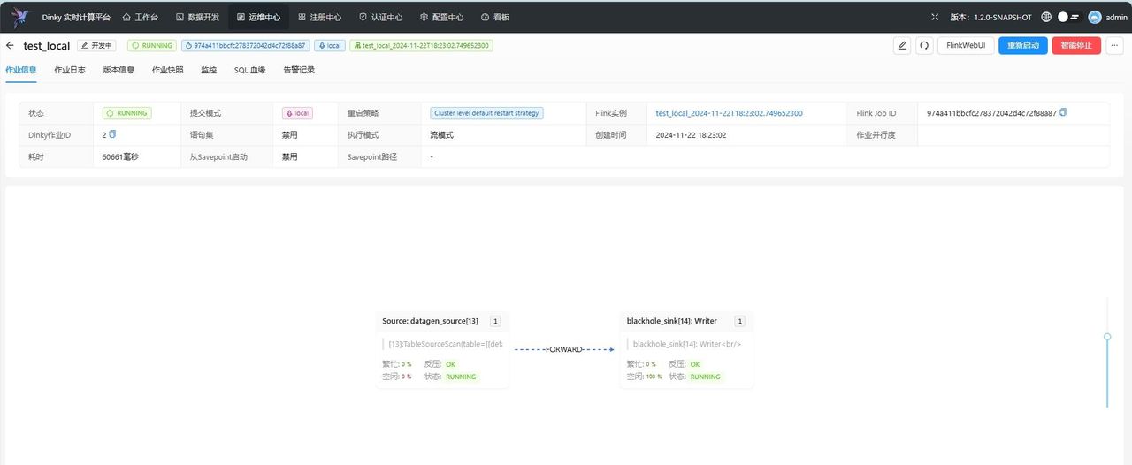The width and height of the screenshot is (1132, 465).
Task: Open FlinkWebUI button
Action: pyautogui.click(x=966, y=45)
